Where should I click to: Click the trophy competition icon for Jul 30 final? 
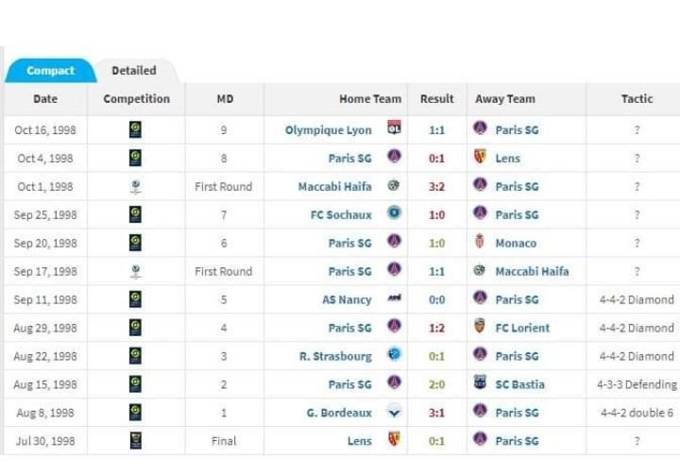tap(136, 440)
